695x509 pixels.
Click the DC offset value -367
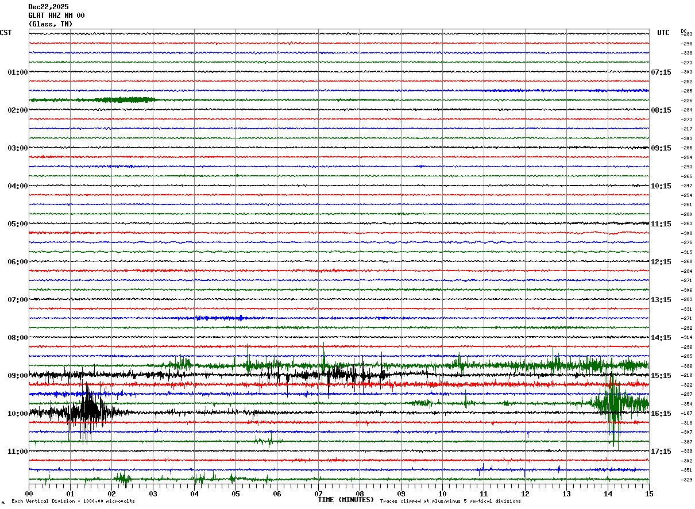(686, 442)
